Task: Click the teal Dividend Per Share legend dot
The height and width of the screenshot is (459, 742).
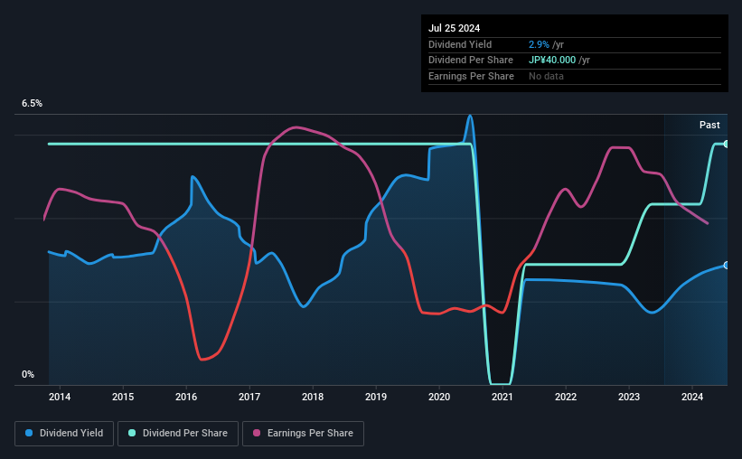Action: click(132, 433)
